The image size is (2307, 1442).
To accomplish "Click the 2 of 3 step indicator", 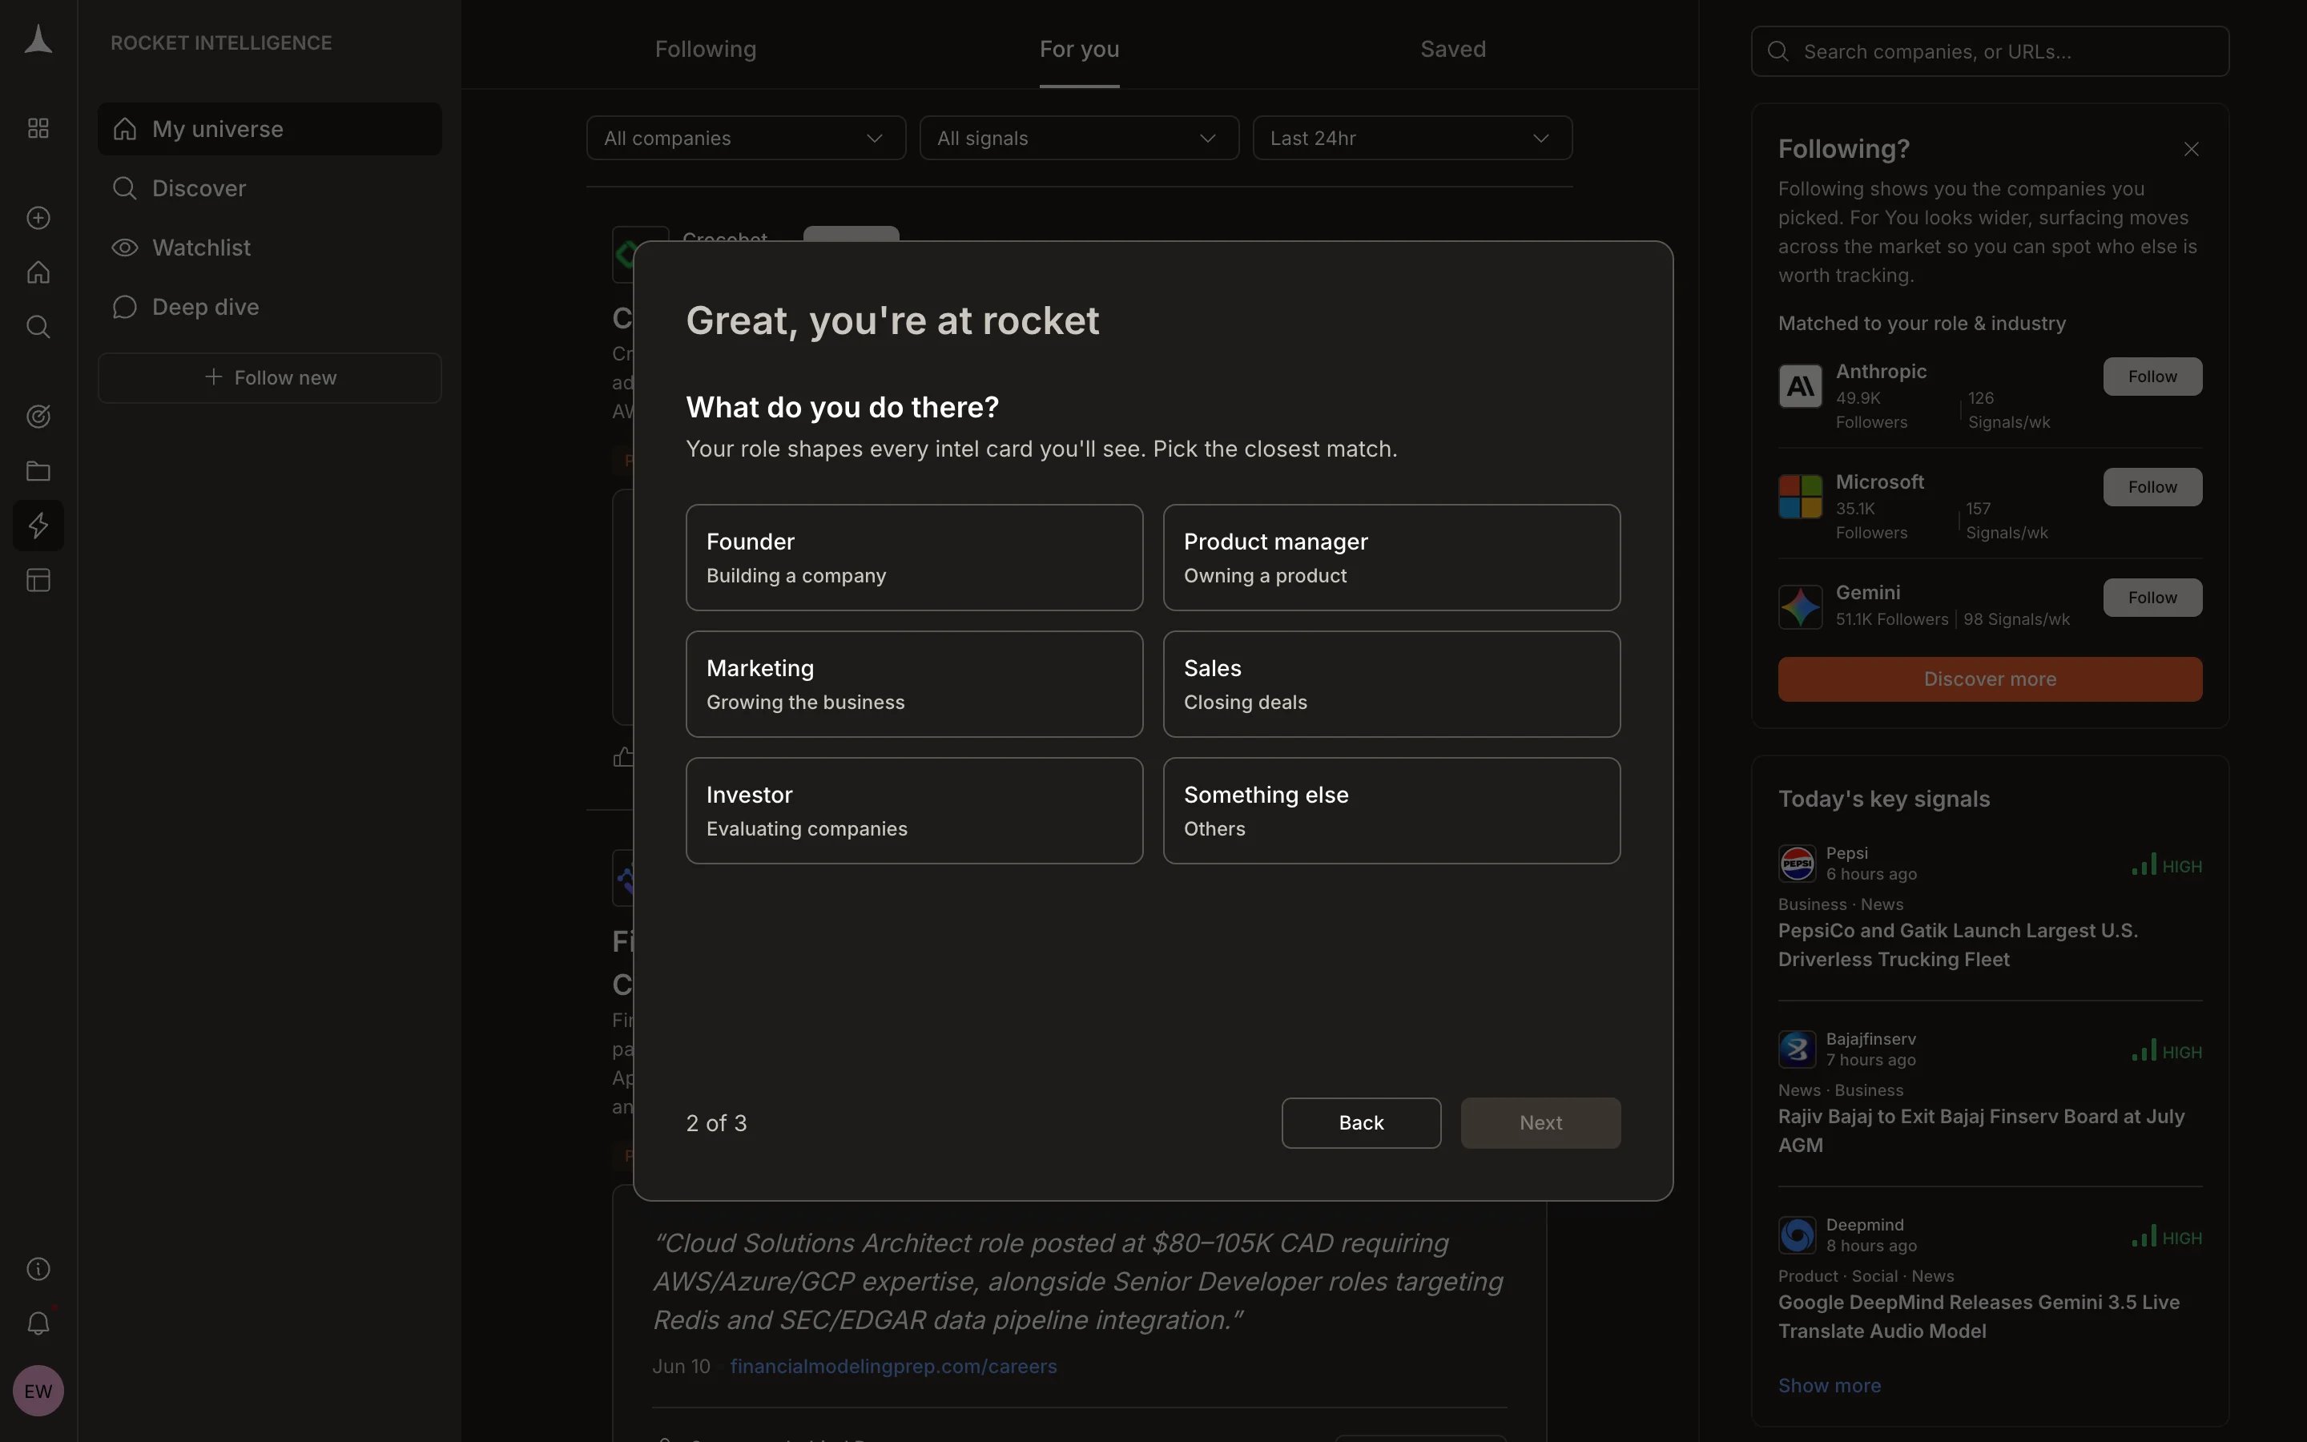I will tap(717, 1122).
